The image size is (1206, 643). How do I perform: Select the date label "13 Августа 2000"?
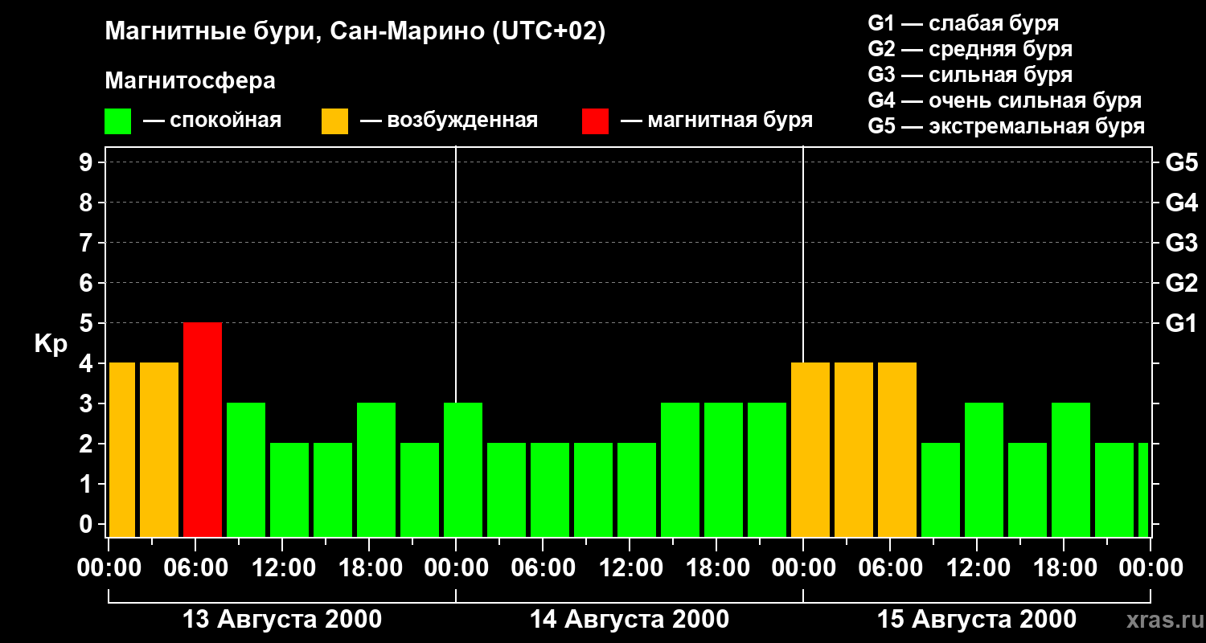(x=282, y=620)
